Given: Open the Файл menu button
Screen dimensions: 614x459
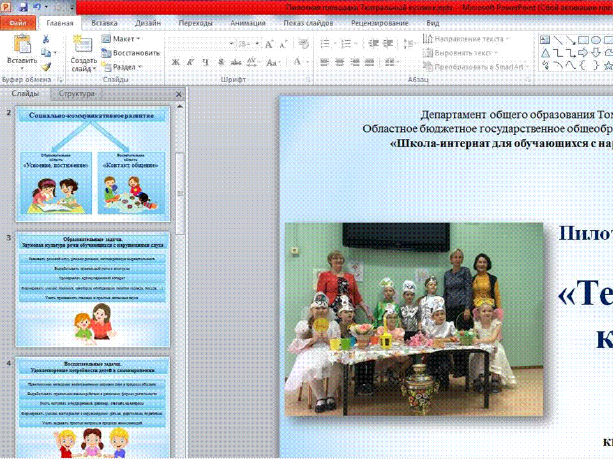Looking at the screenshot, I should pyautogui.click(x=18, y=23).
